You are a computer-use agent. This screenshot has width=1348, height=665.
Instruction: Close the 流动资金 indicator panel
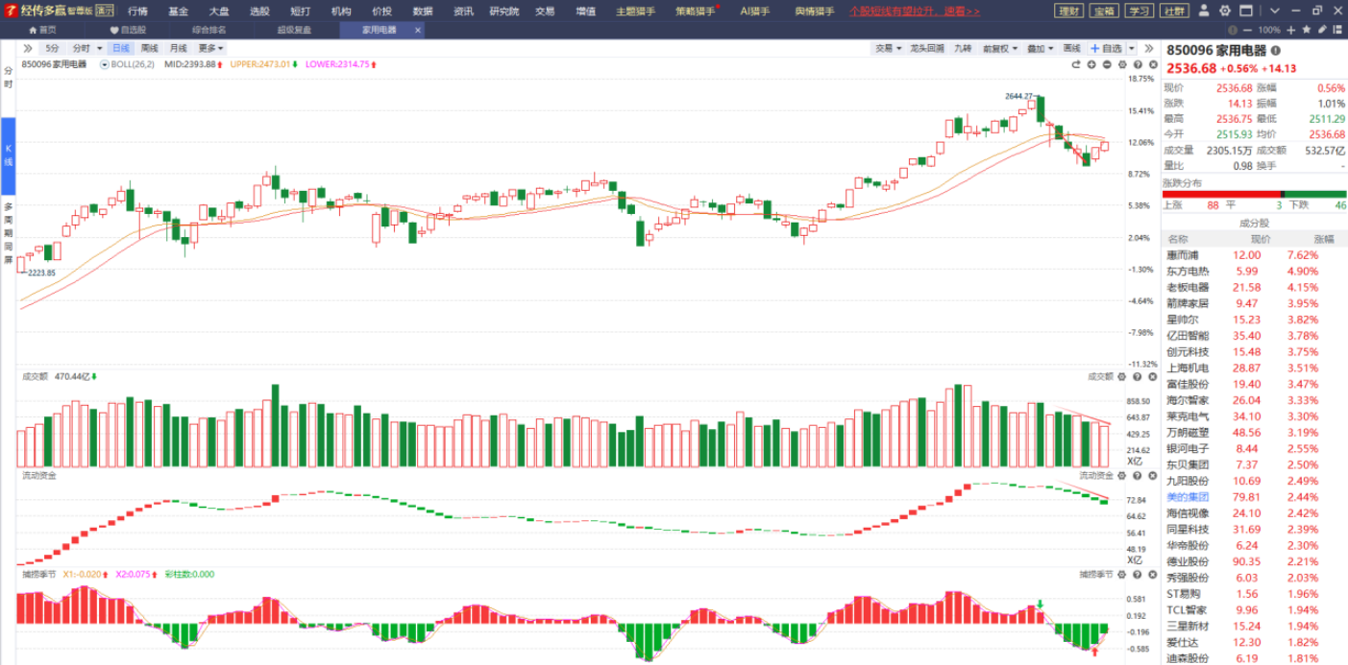pos(1151,475)
